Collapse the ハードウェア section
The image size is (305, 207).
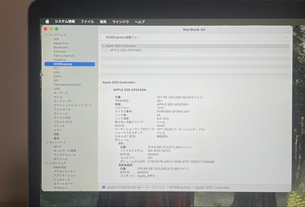47,35
